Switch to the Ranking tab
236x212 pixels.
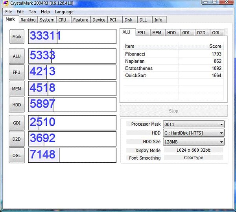click(x=28, y=20)
